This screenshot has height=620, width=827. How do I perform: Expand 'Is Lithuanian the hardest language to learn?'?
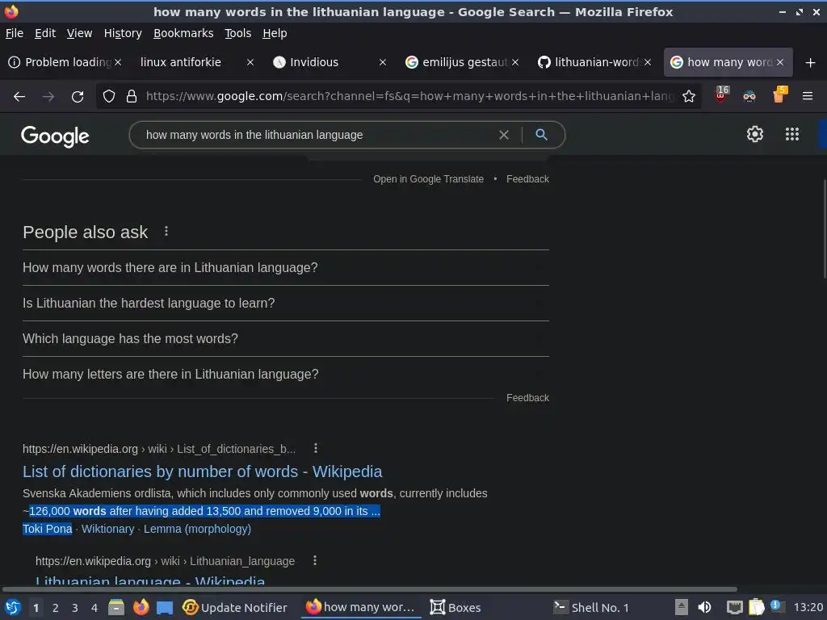(285, 304)
